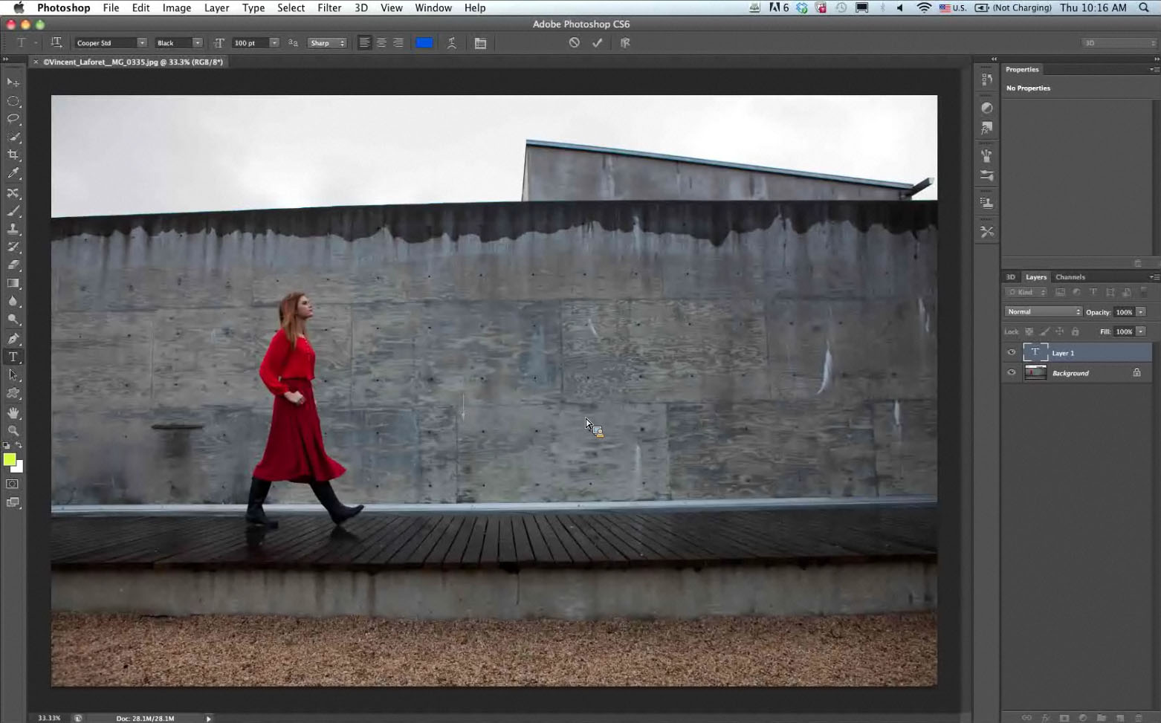Select the Gradient tool
Viewport: 1161px width, 723px height.
click(x=13, y=283)
